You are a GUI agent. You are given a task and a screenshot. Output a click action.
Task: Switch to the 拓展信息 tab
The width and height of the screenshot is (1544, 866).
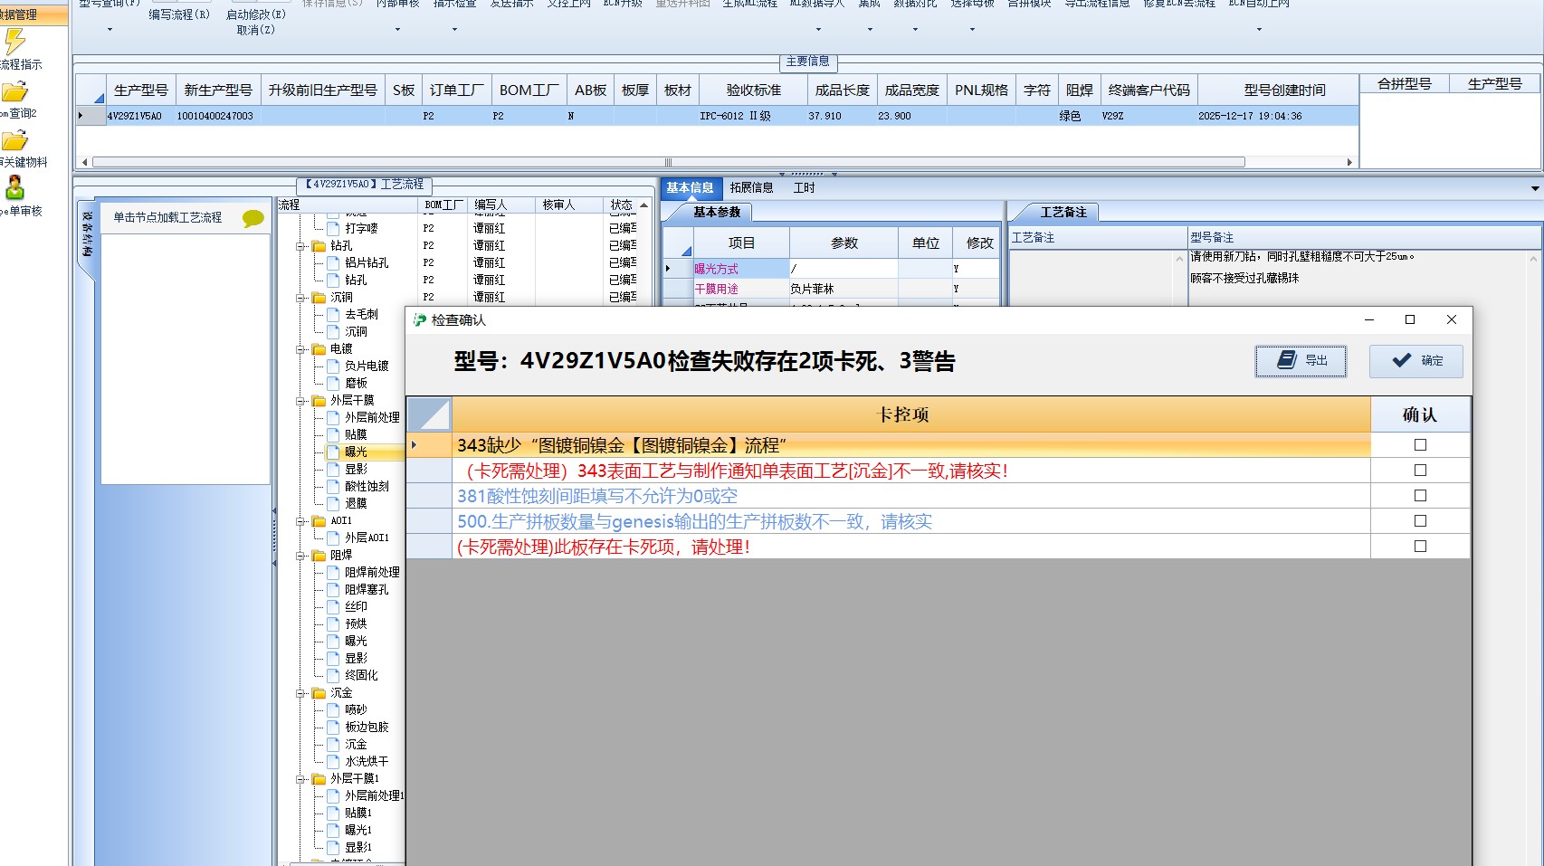click(752, 188)
